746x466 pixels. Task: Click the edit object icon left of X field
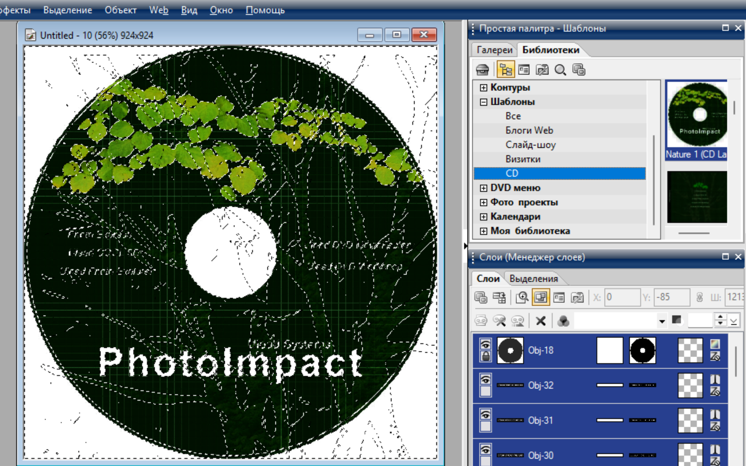(577, 298)
